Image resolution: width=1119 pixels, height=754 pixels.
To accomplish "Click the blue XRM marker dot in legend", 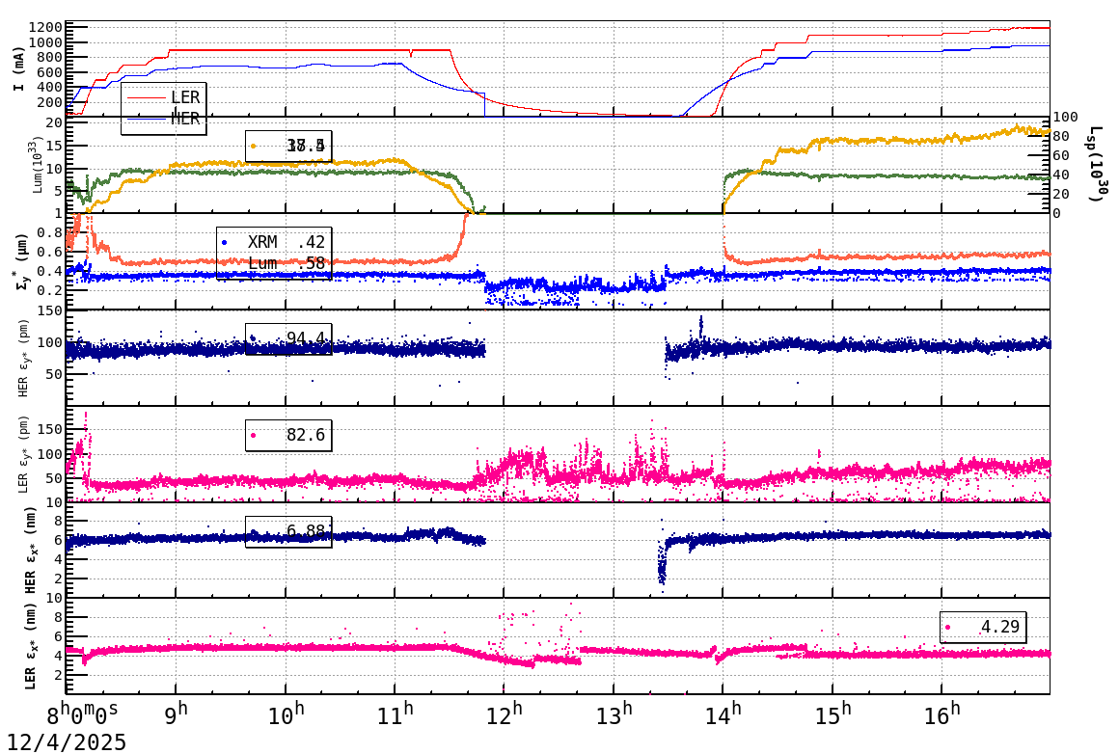I will pos(224,242).
